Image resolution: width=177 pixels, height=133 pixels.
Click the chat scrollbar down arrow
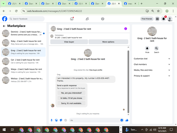click(x=128, y=115)
